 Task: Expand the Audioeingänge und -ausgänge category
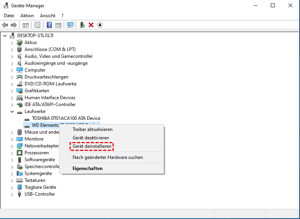click(x=12, y=63)
